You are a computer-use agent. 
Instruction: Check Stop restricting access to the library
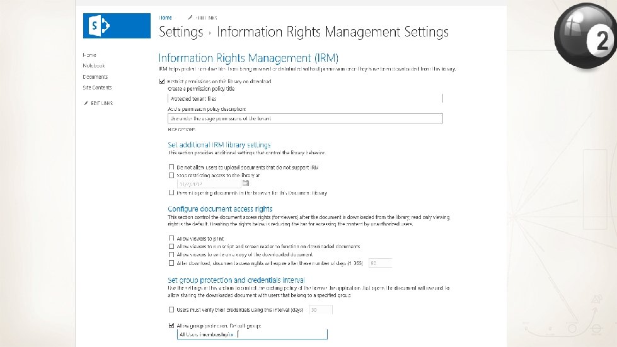coord(171,176)
